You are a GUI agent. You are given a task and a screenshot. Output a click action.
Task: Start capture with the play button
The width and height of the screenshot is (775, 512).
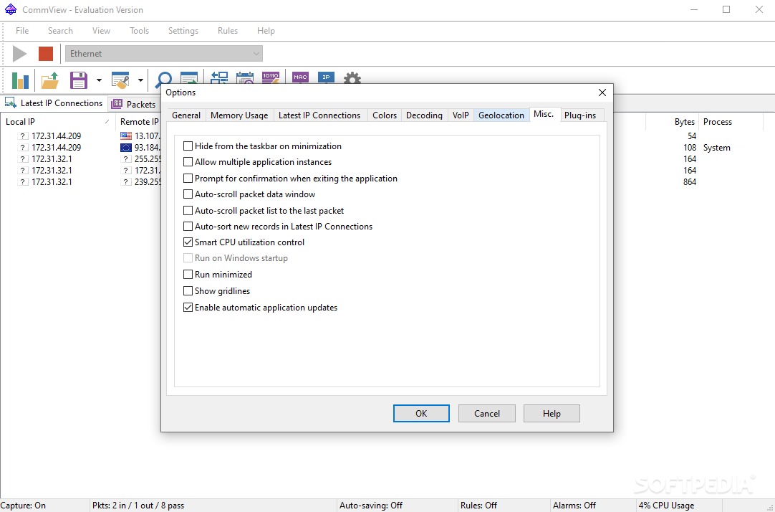[20, 54]
